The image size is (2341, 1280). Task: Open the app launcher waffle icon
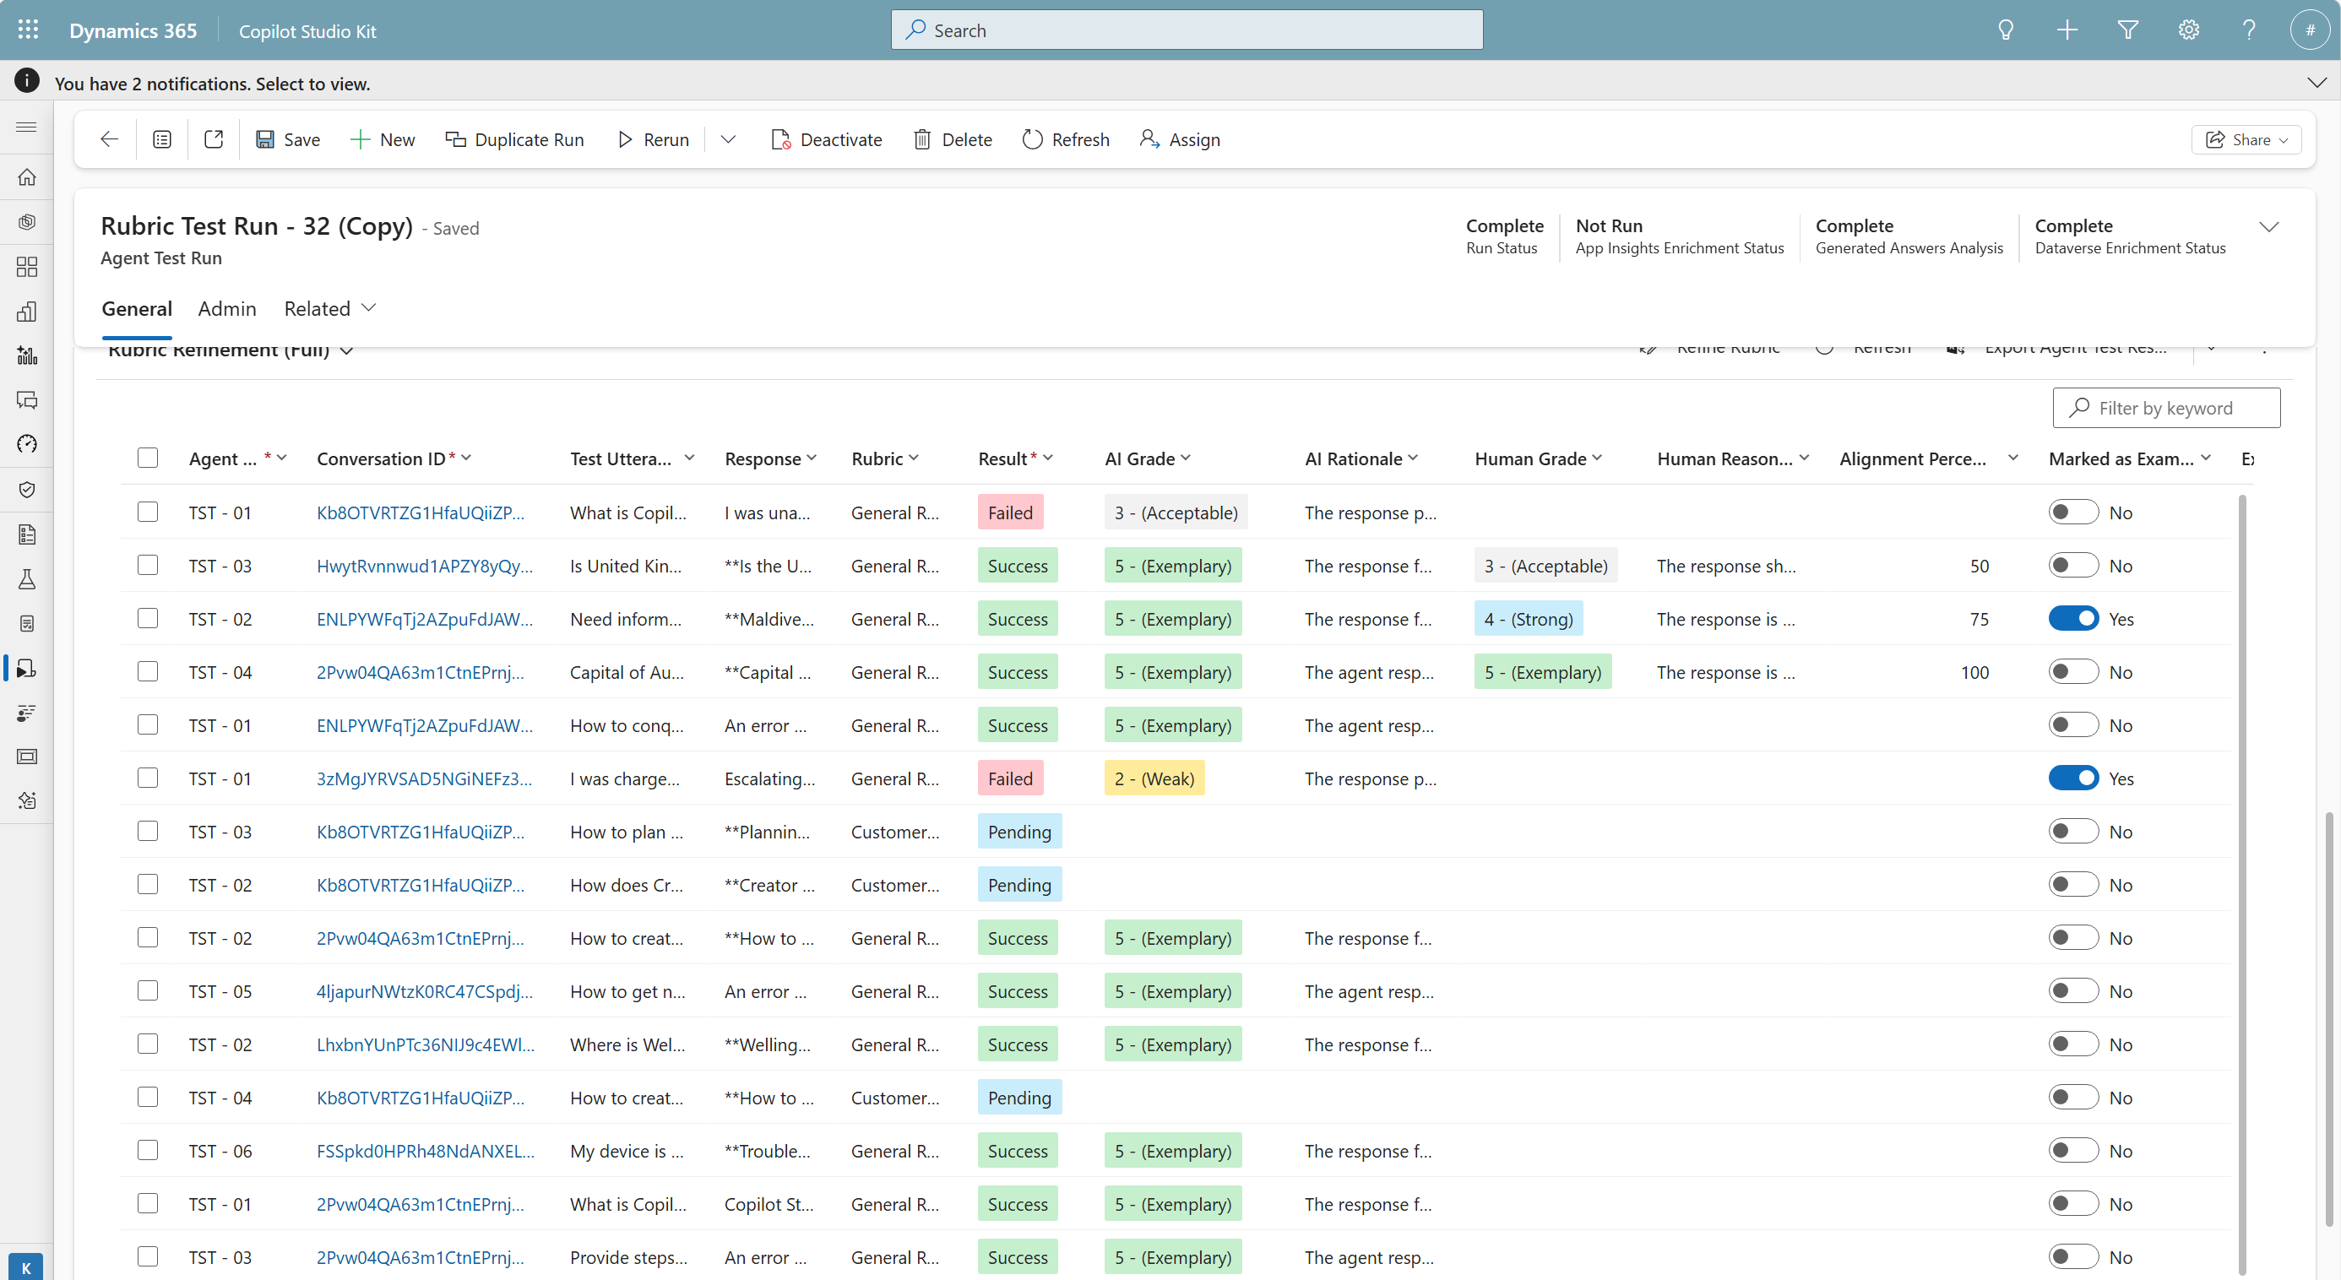[x=27, y=30]
